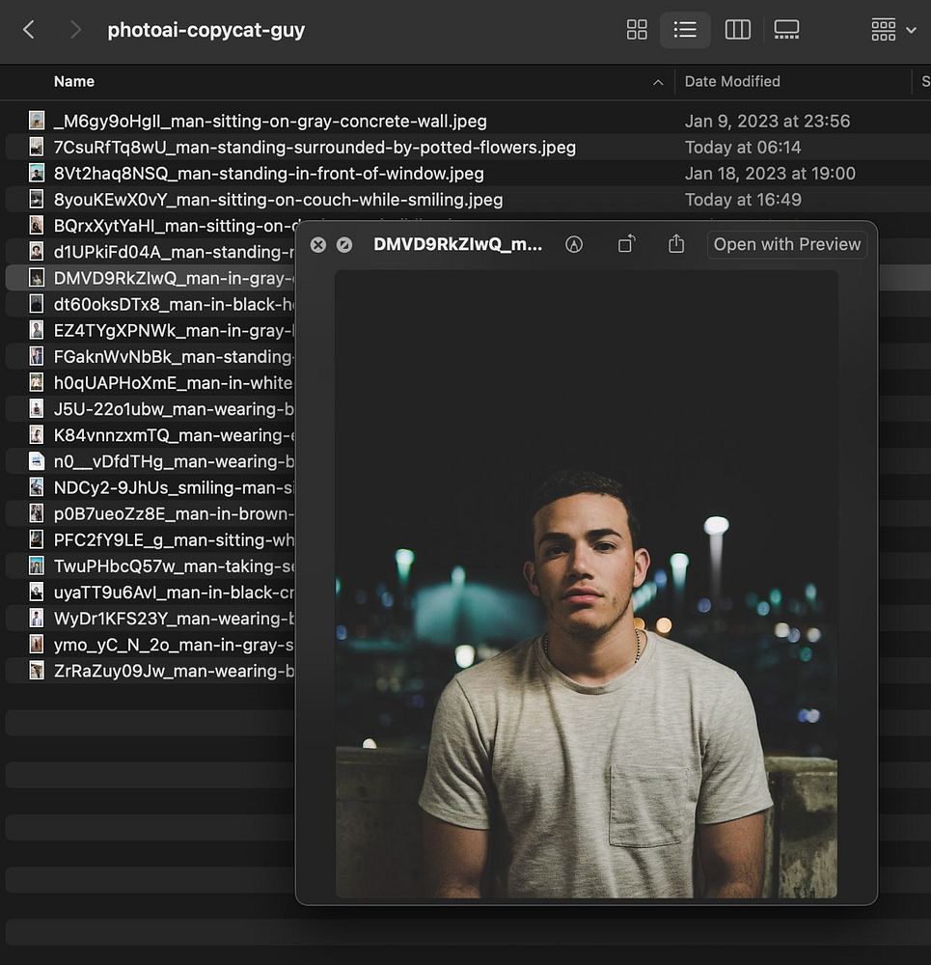Select 8Vt2haq8NSQ man-standing-in-front-of-window file
The image size is (931, 965).
[468, 174]
